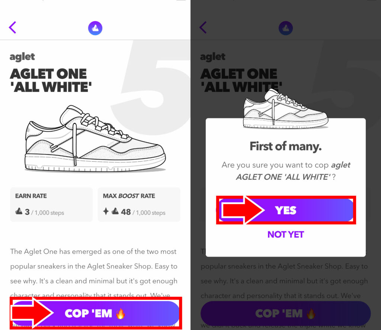Tap the purple back arrow on left screen

pos(13,28)
